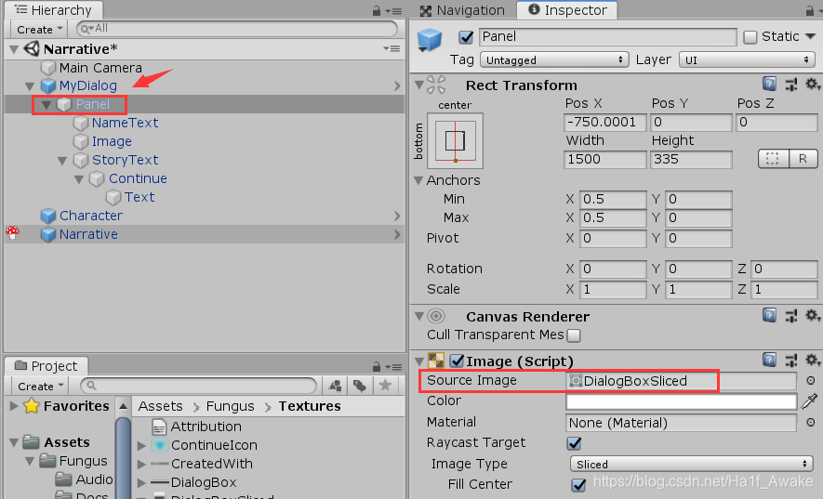823x499 pixels.
Task: Switch to the Navigation tab
Action: [463, 10]
